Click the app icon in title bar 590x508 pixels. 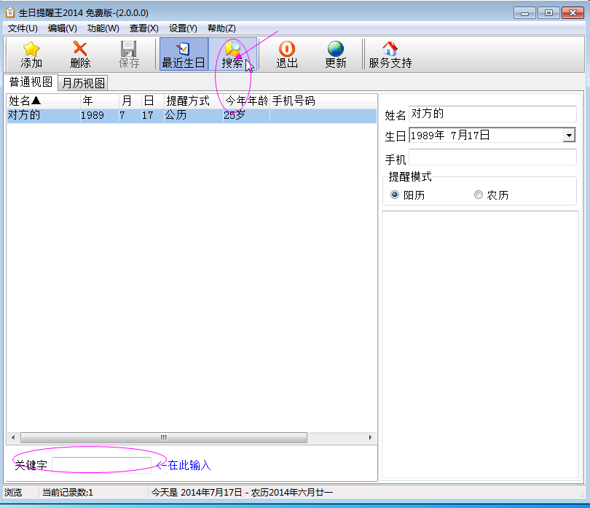[x=10, y=13]
